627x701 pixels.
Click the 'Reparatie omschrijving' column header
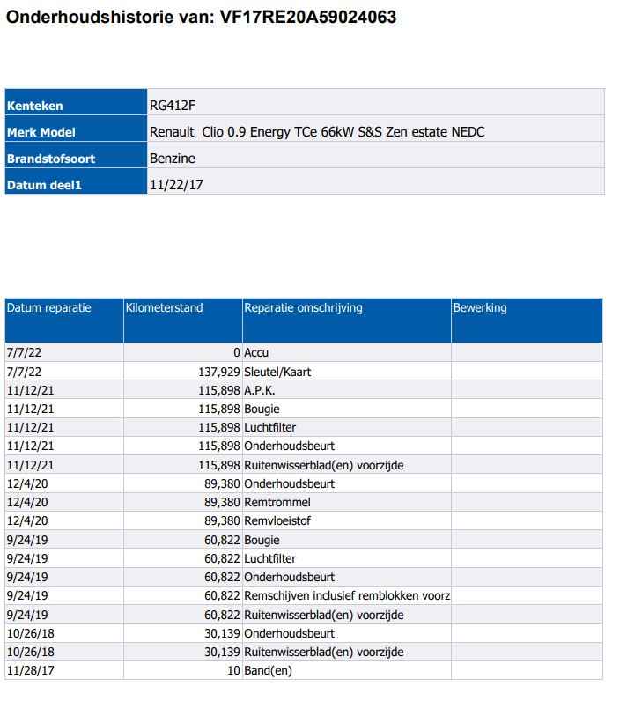click(x=347, y=320)
